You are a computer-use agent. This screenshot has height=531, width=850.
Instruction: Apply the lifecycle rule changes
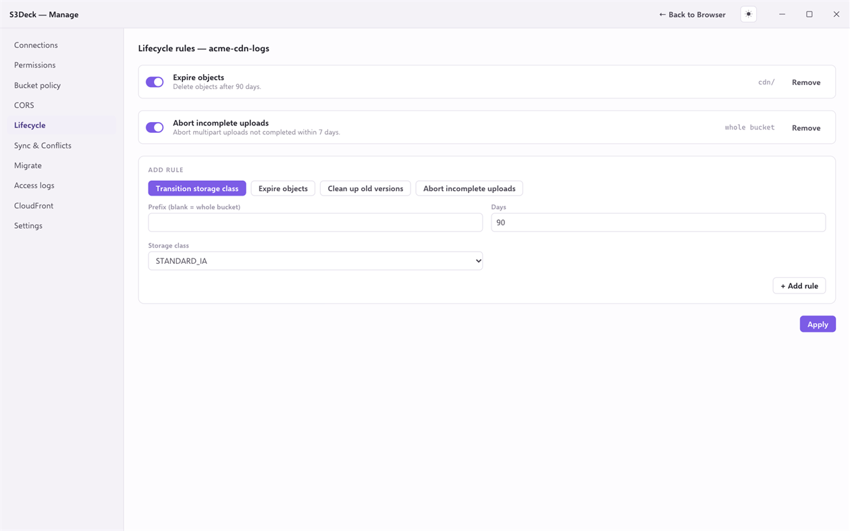point(818,324)
